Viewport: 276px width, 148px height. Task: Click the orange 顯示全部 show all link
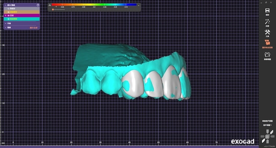34,27
